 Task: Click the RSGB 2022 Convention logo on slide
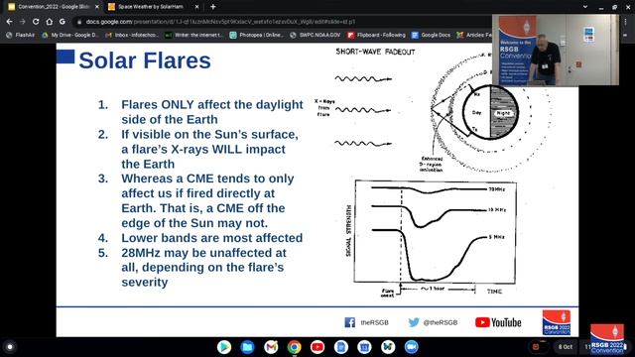click(x=557, y=322)
